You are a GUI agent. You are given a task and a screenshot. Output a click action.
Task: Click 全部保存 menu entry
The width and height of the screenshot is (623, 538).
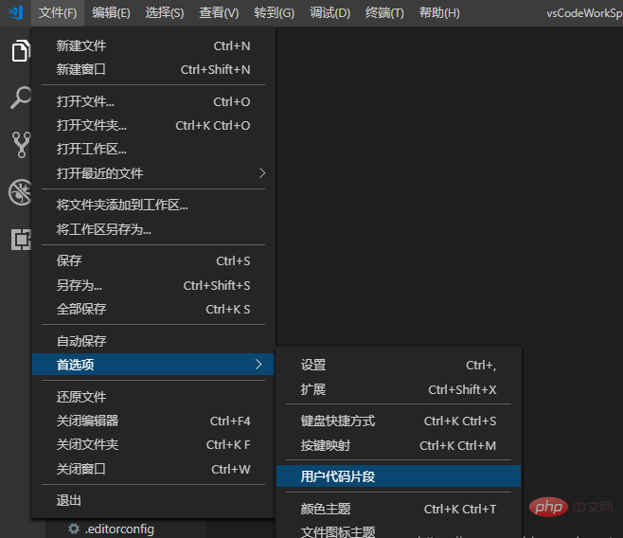[x=153, y=309]
